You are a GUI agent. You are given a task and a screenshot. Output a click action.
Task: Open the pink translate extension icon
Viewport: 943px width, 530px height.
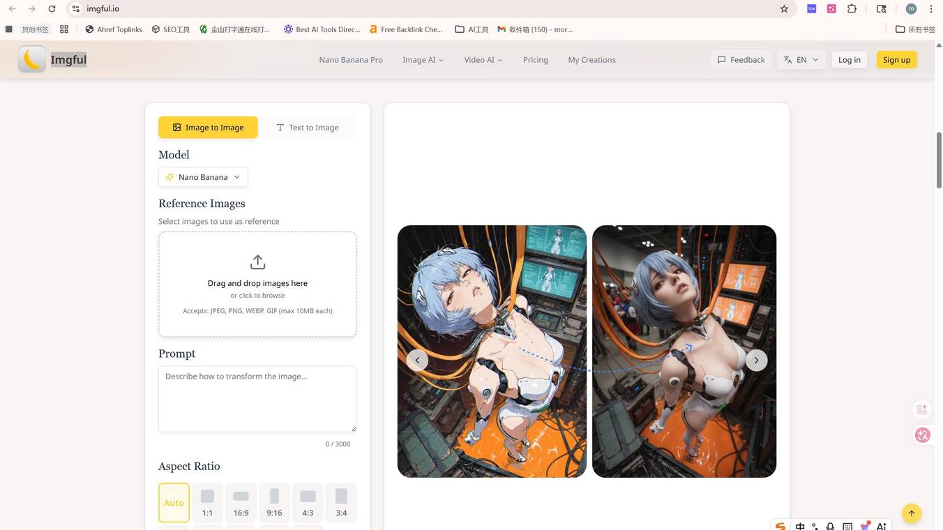coord(831,9)
